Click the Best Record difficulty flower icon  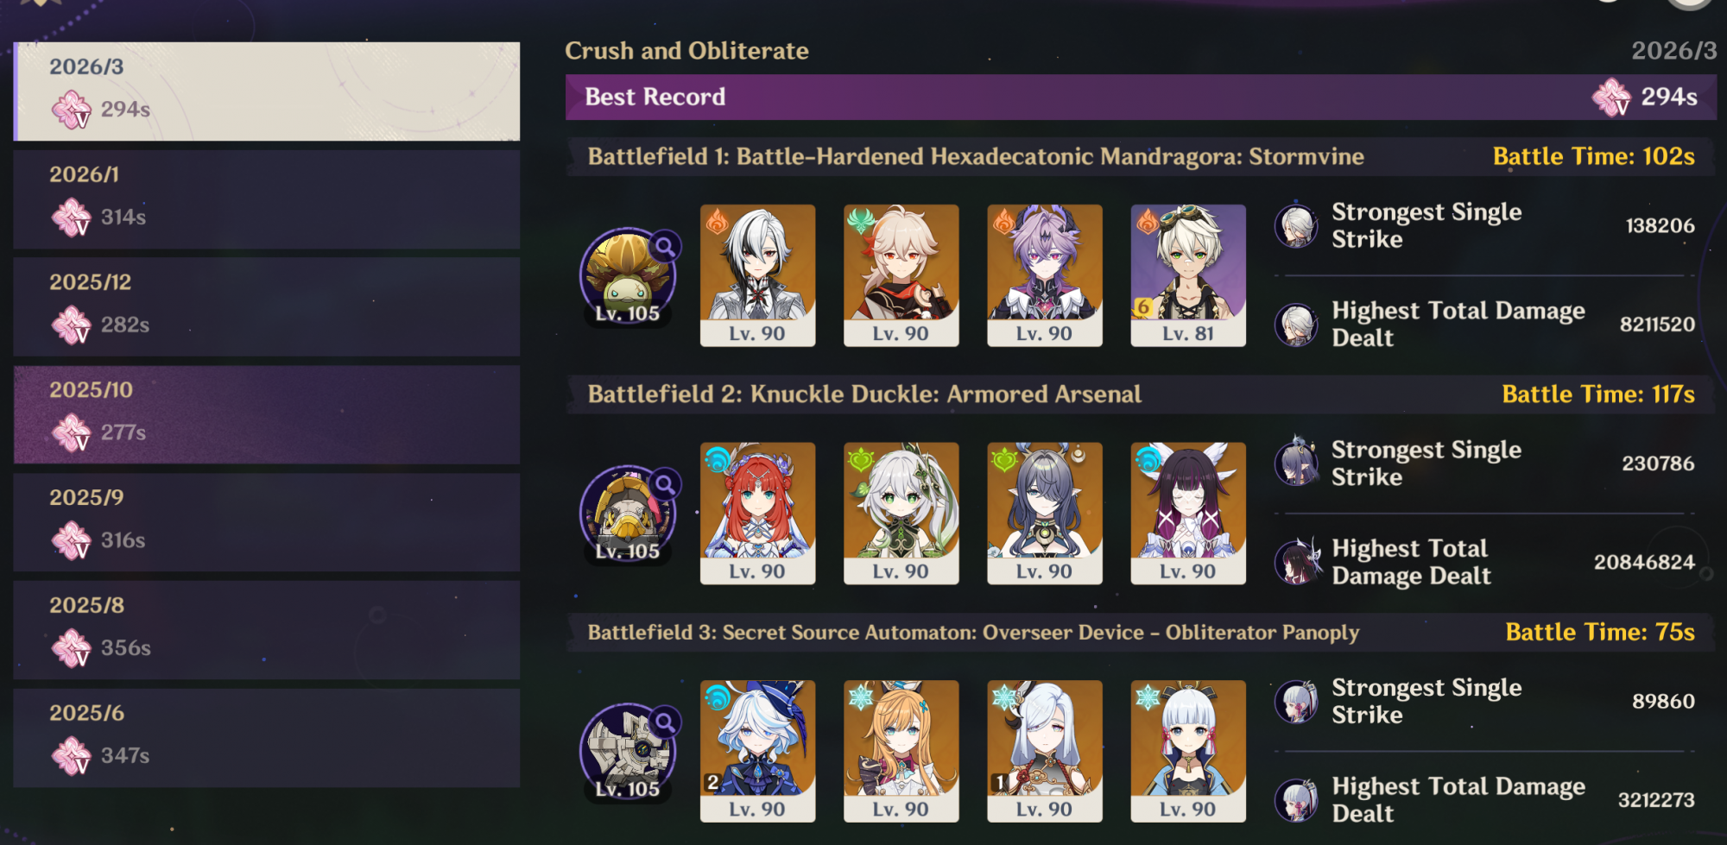pos(1611,97)
